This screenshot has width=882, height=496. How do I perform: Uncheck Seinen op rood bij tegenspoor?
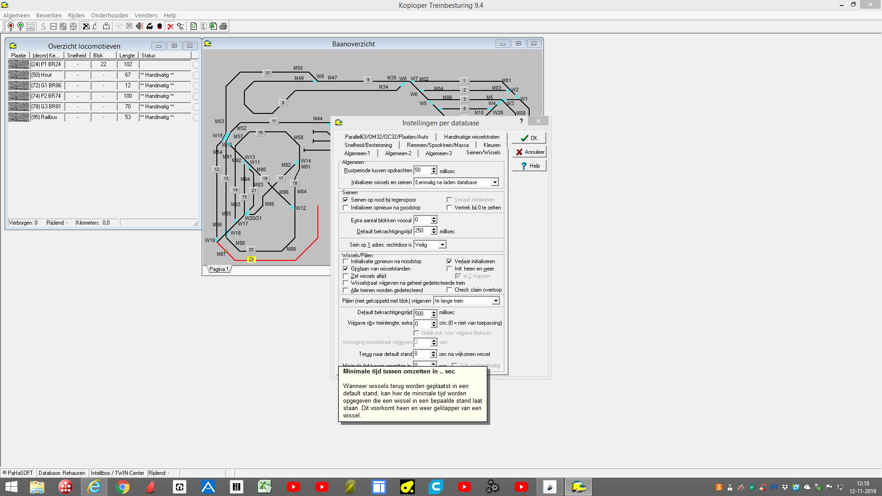(345, 200)
